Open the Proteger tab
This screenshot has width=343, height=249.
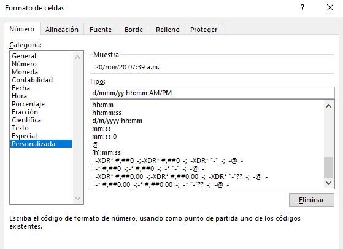[204, 30]
